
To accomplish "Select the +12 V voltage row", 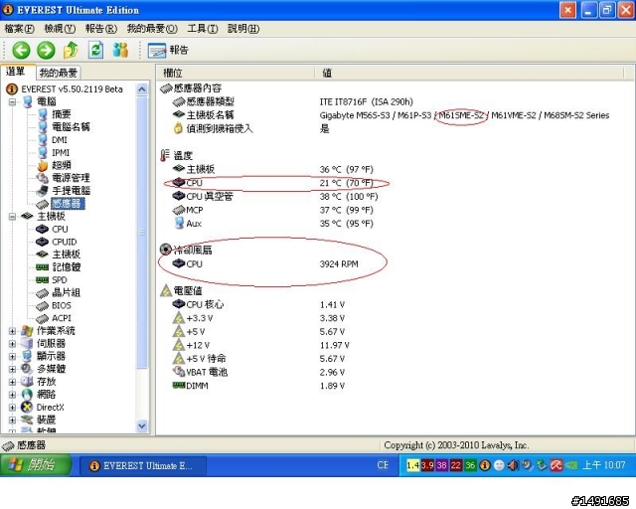I will pos(260,345).
